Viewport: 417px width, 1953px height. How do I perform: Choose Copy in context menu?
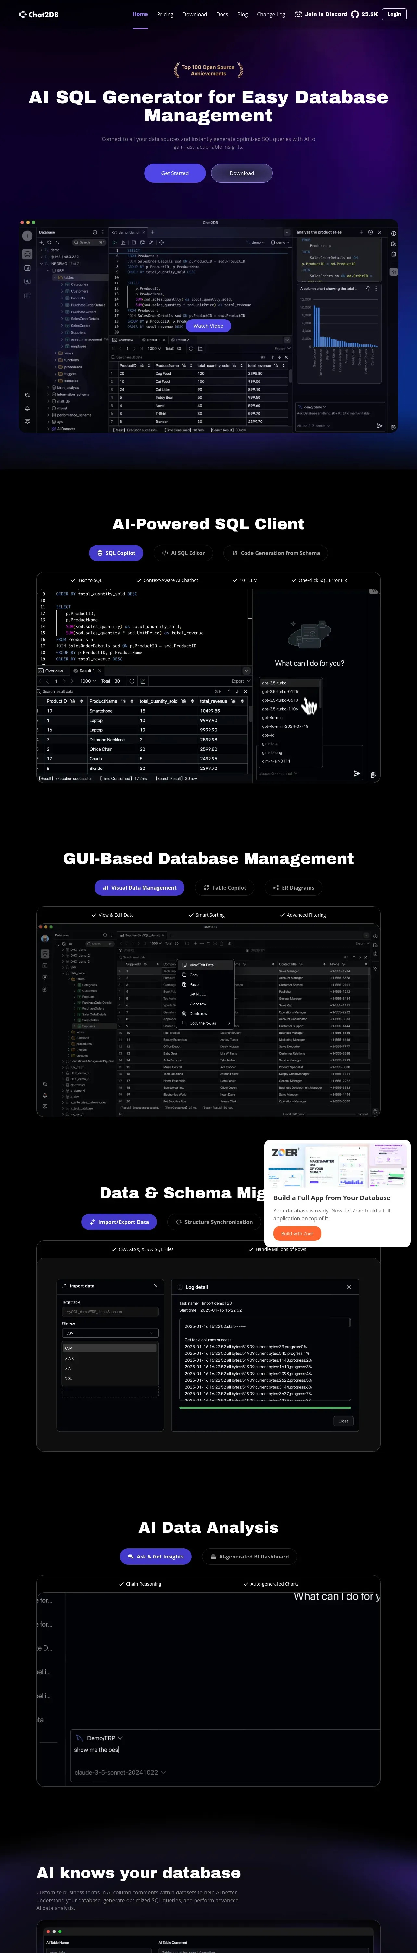pos(207,975)
